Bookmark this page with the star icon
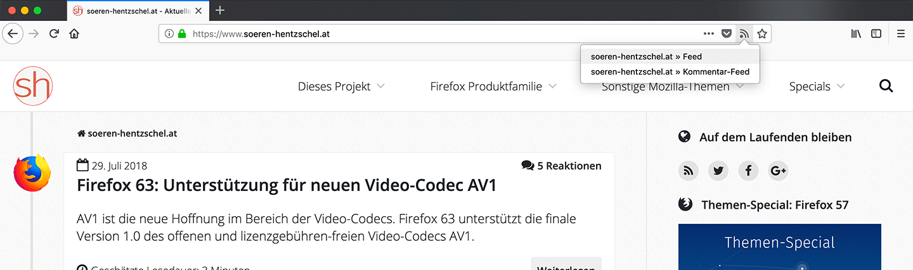The width and height of the screenshot is (913, 270). (x=762, y=34)
